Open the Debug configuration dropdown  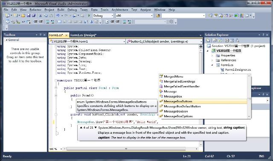[x=112, y=16]
